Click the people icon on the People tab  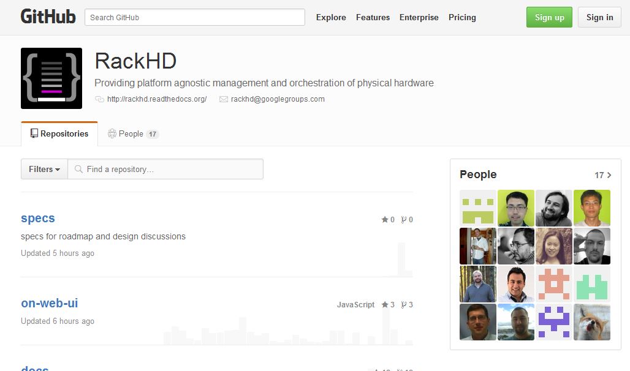point(112,133)
